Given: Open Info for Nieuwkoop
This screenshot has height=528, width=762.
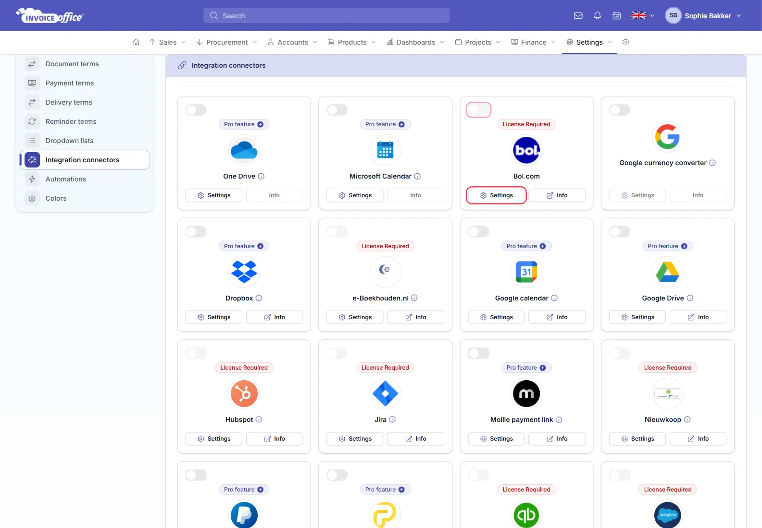Looking at the screenshot, I should pyautogui.click(x=698, y=439).
